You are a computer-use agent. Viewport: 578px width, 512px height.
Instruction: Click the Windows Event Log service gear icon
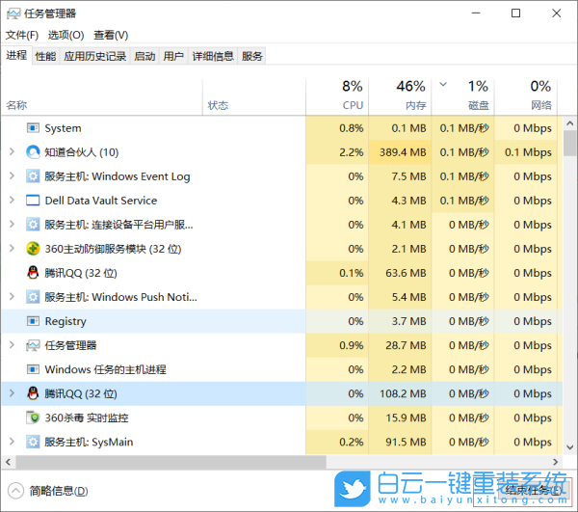33,176
